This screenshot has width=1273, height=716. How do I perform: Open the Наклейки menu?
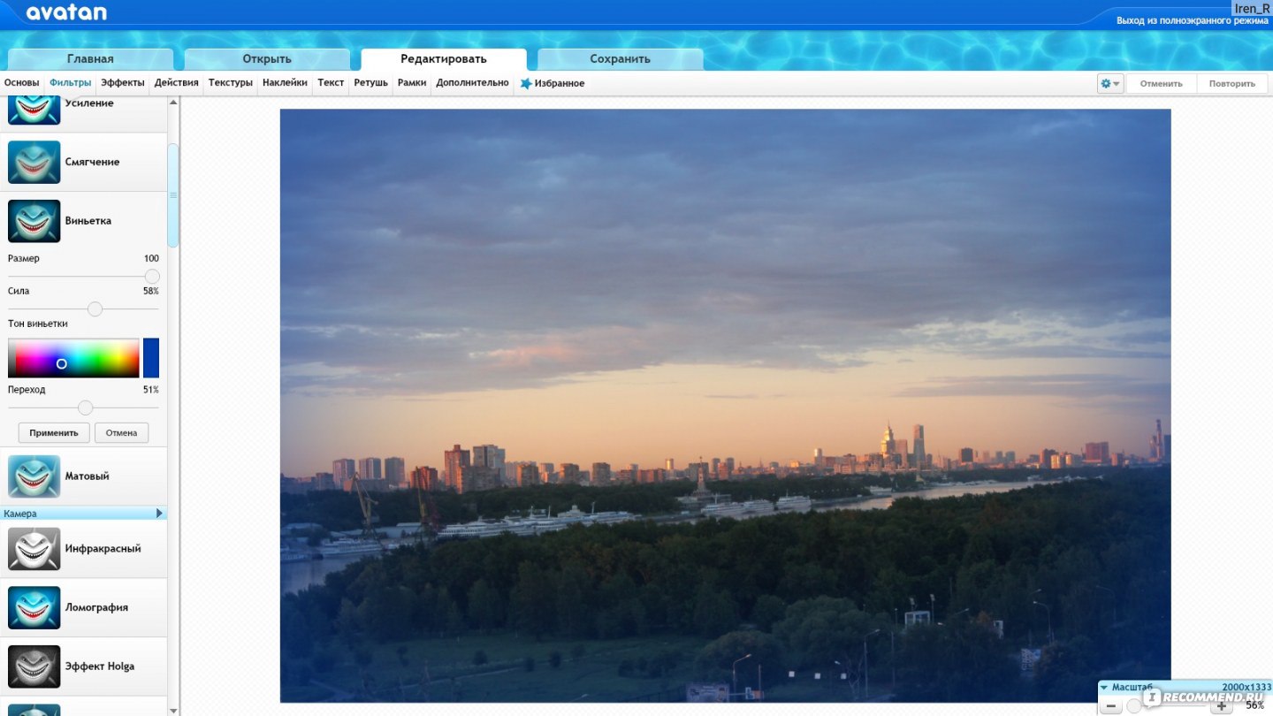285,83
